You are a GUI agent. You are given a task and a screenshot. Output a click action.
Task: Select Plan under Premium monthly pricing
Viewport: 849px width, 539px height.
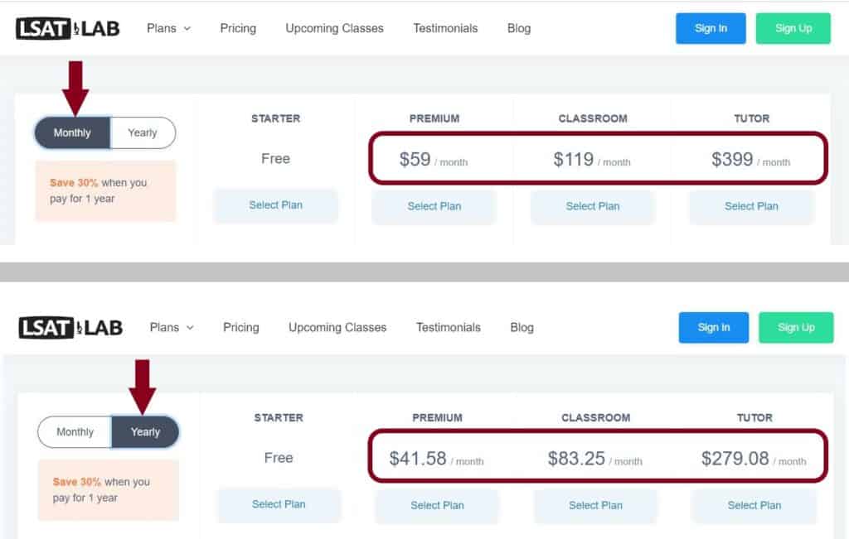click(434, 206)
